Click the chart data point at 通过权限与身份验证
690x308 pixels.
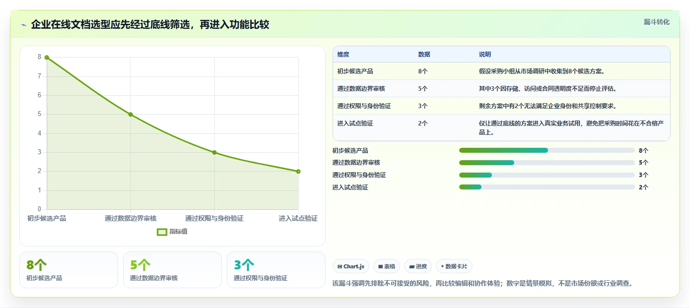[x=214, y=152]
